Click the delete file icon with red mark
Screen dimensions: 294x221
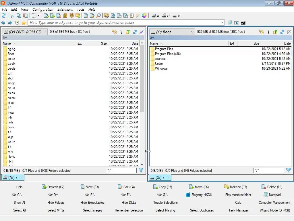[59, 16]
